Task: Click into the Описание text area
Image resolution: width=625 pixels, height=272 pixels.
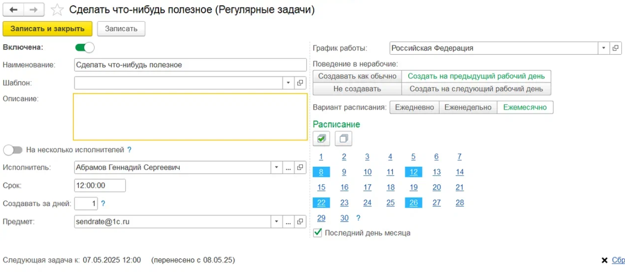Action: [190, 117]
